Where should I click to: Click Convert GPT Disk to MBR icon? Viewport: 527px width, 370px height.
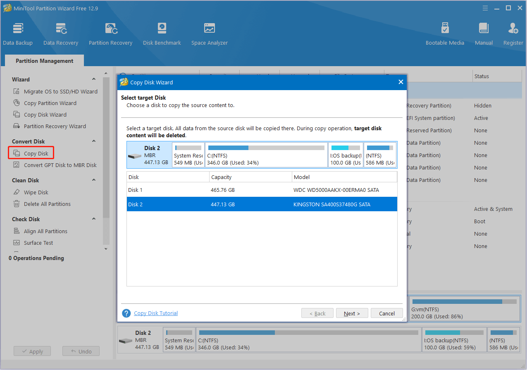click(x=17, y=165)
